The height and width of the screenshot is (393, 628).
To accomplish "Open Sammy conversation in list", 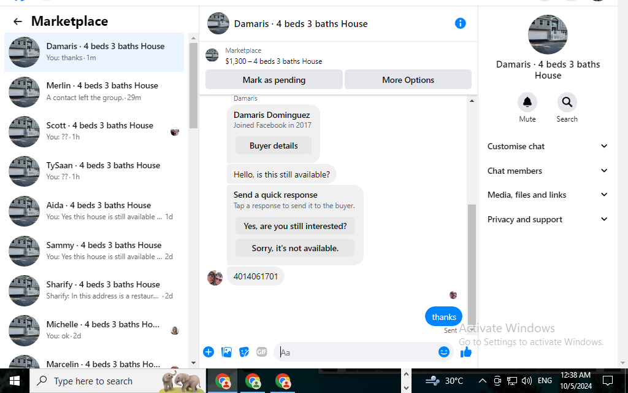I will (x=94, y=251).
